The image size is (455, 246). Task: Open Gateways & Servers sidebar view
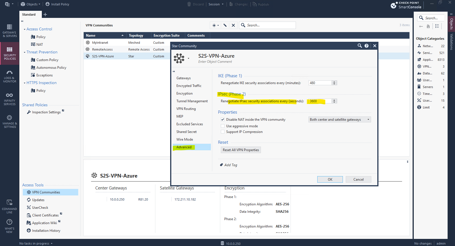[x=9, y=31]
